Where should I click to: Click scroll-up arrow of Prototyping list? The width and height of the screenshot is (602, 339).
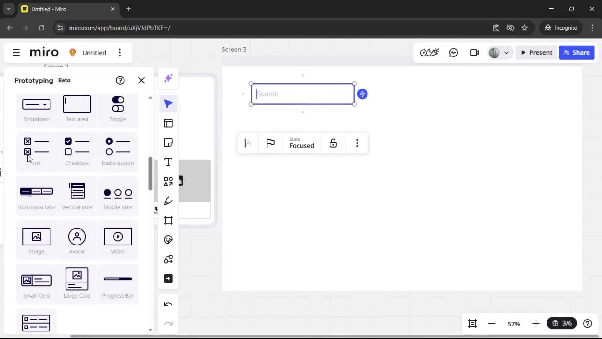click(150, 98)
